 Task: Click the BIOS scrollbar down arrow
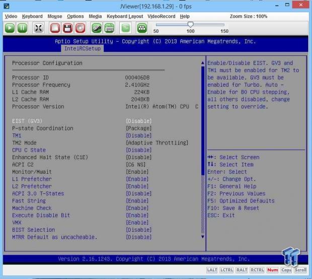pos(203,237)
